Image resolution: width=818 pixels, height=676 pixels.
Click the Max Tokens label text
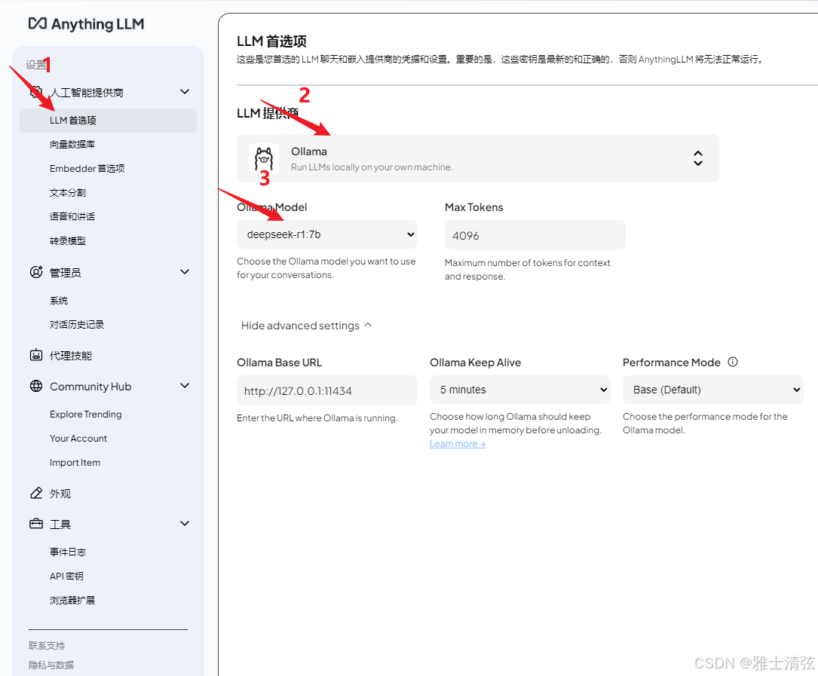point(473,207)
